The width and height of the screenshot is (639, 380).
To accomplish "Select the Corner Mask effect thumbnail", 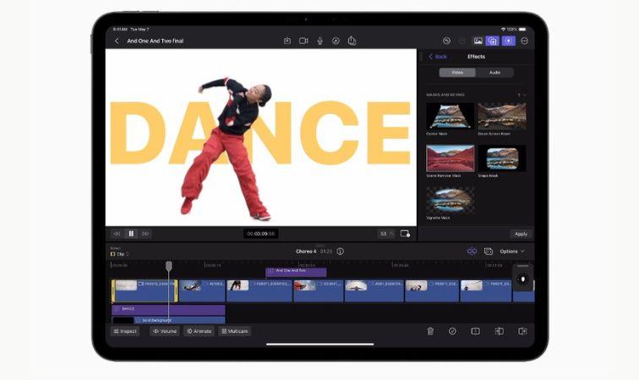I will point(450,117).
